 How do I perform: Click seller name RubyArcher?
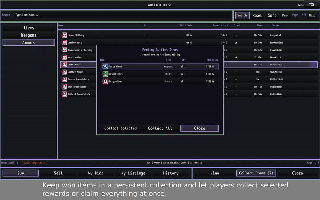(x=276, y=72)
